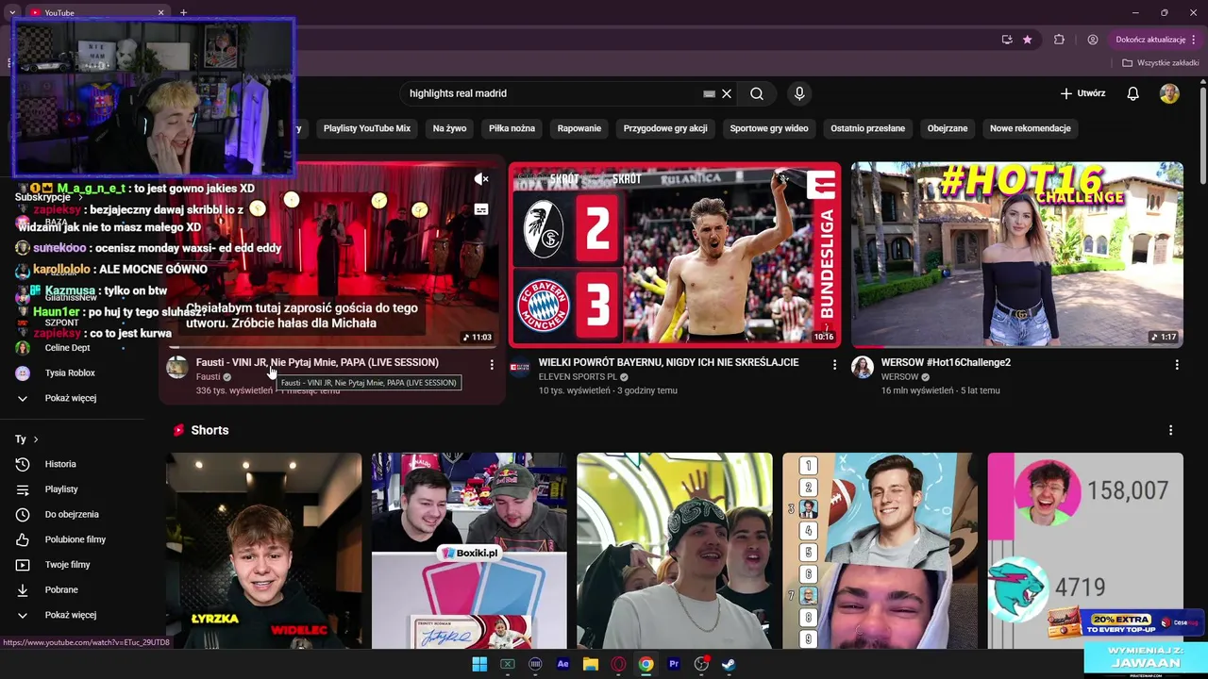The width and height of the screenshot is (1208, 679).
Task: Open the ŁYRZKA WIDELEC short
Action: (x=264, y=551)
